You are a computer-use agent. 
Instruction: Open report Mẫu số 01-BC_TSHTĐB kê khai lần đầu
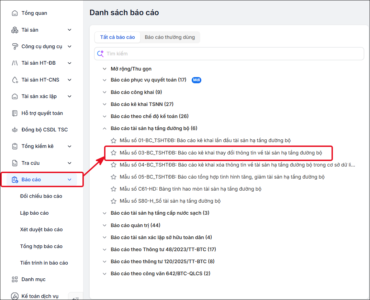(x=205, y=141)
